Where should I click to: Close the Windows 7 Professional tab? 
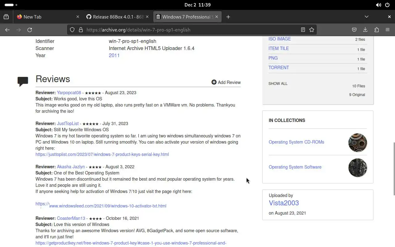(x=217, y=17)
